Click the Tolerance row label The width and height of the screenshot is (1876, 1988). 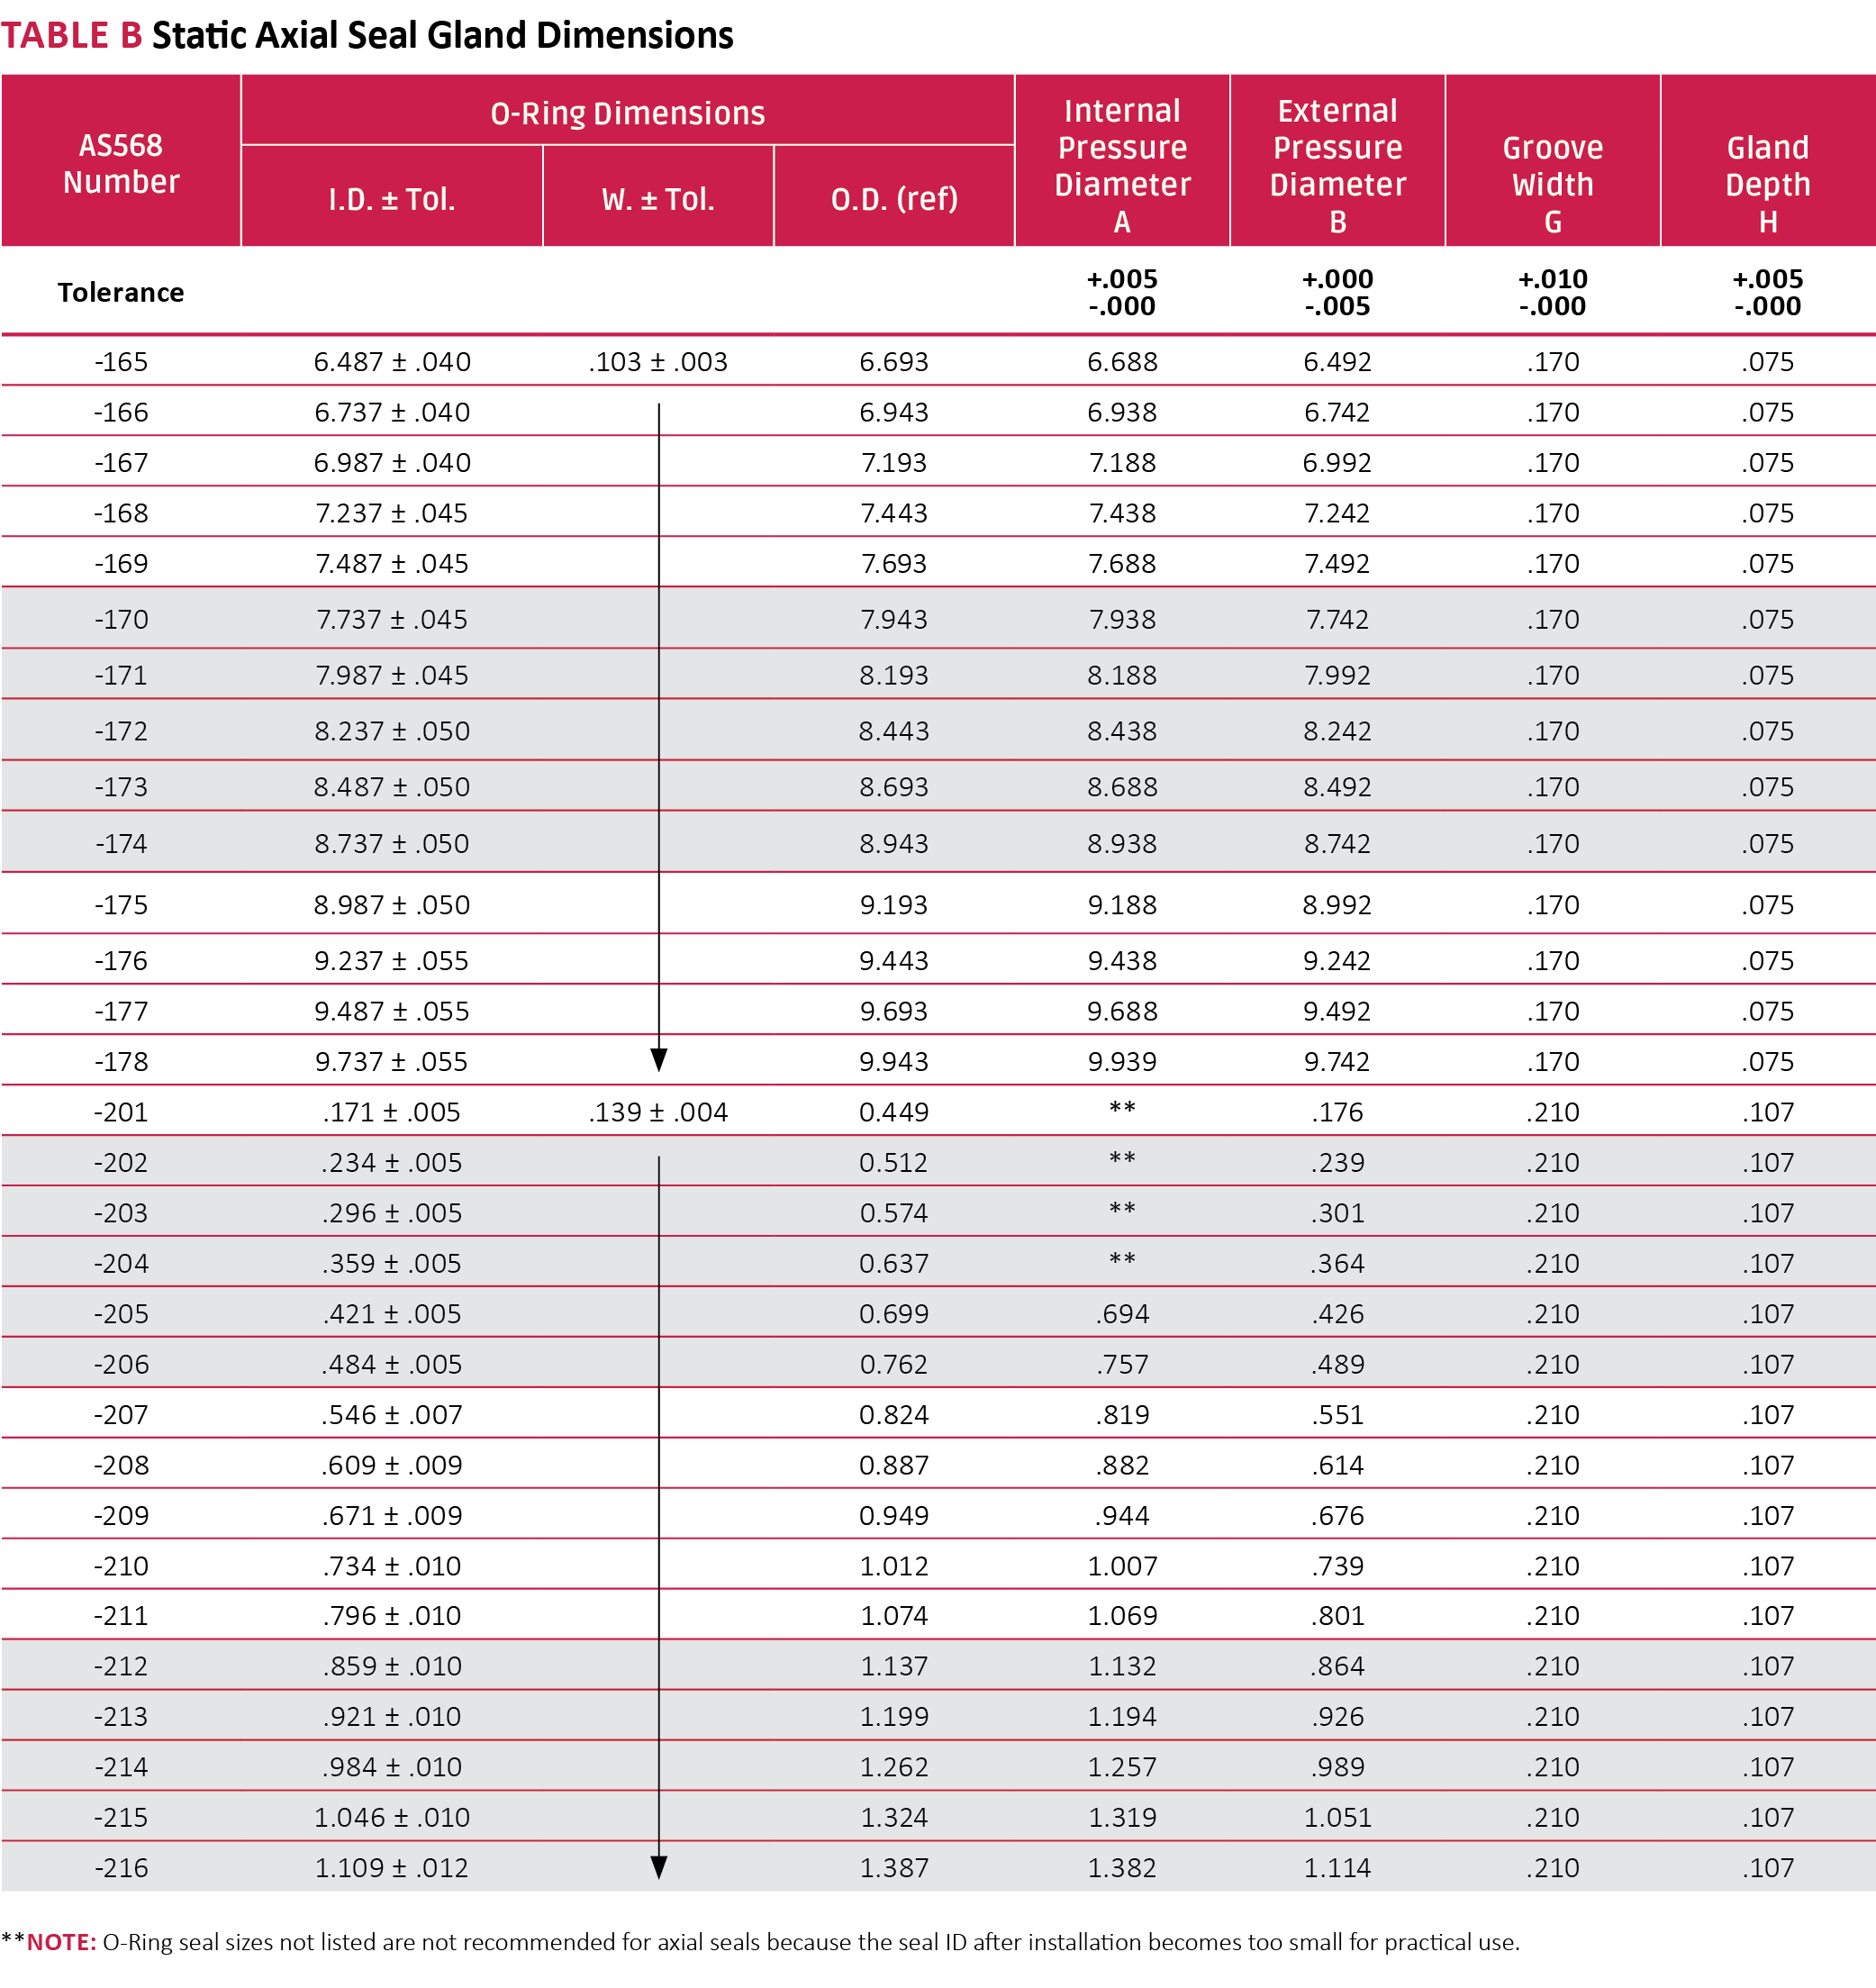121,292
